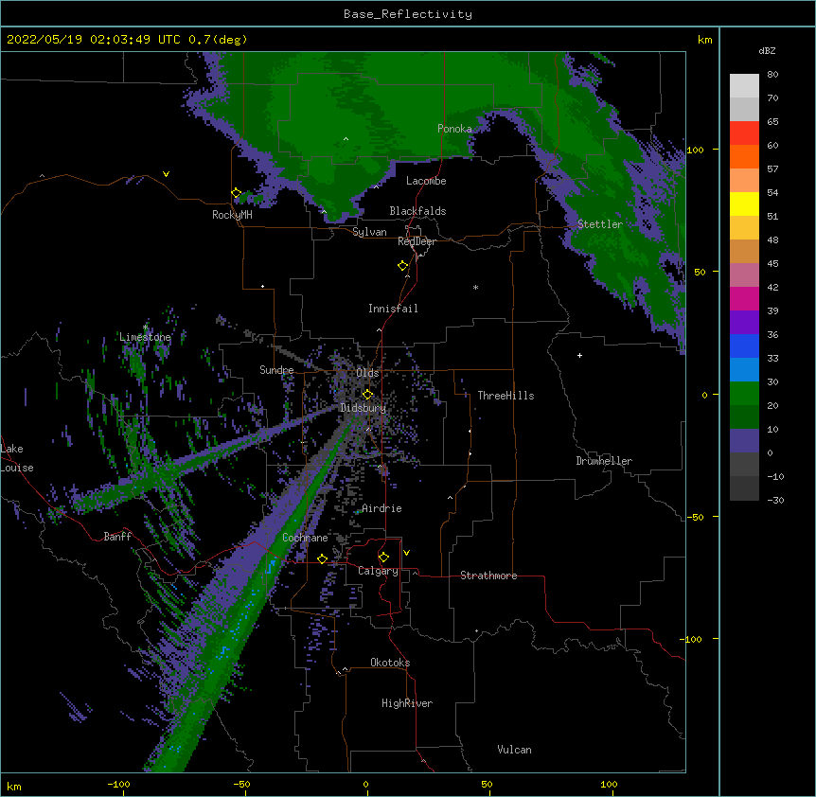Select the Strathmore label
Viewport: 816px width, 797px height.
[488, 576]
